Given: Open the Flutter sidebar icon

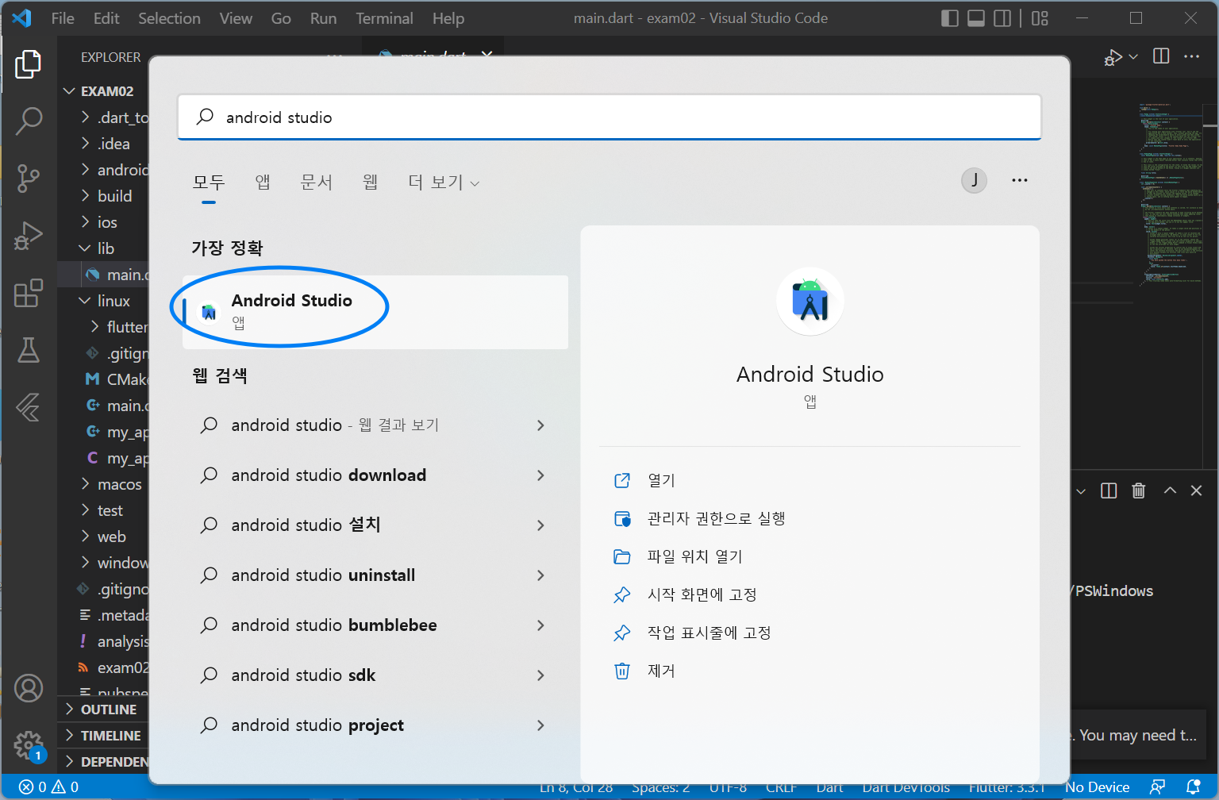Looking at the screenshot, I should [x=29, y=407].
